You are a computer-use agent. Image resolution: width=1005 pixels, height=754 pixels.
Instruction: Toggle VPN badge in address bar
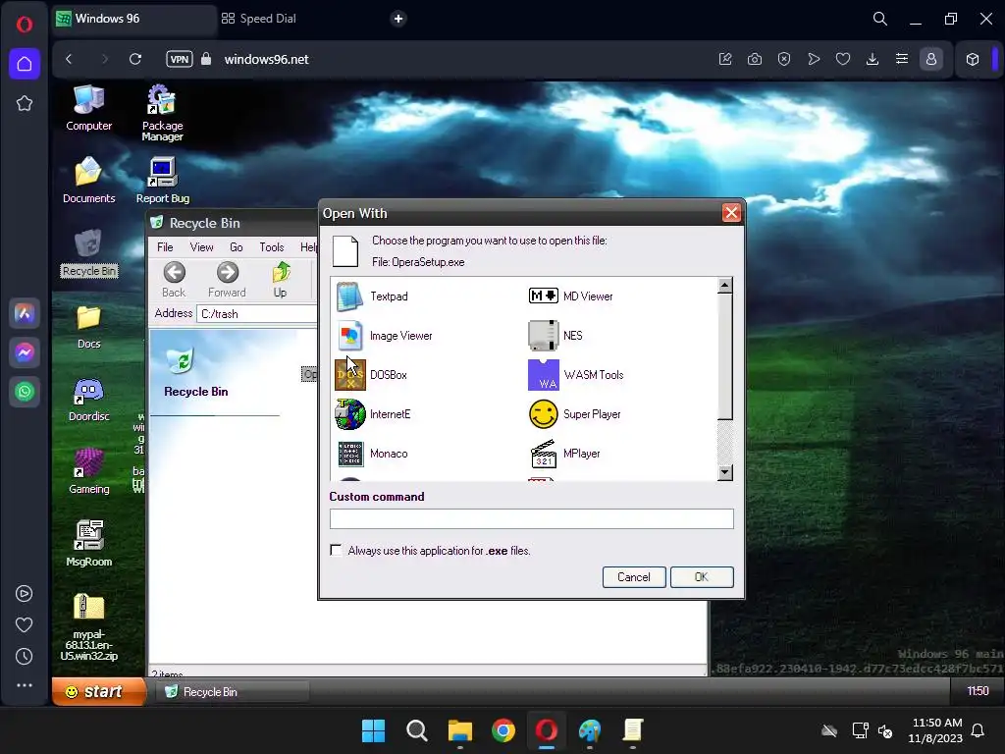(x=180, y=59)
